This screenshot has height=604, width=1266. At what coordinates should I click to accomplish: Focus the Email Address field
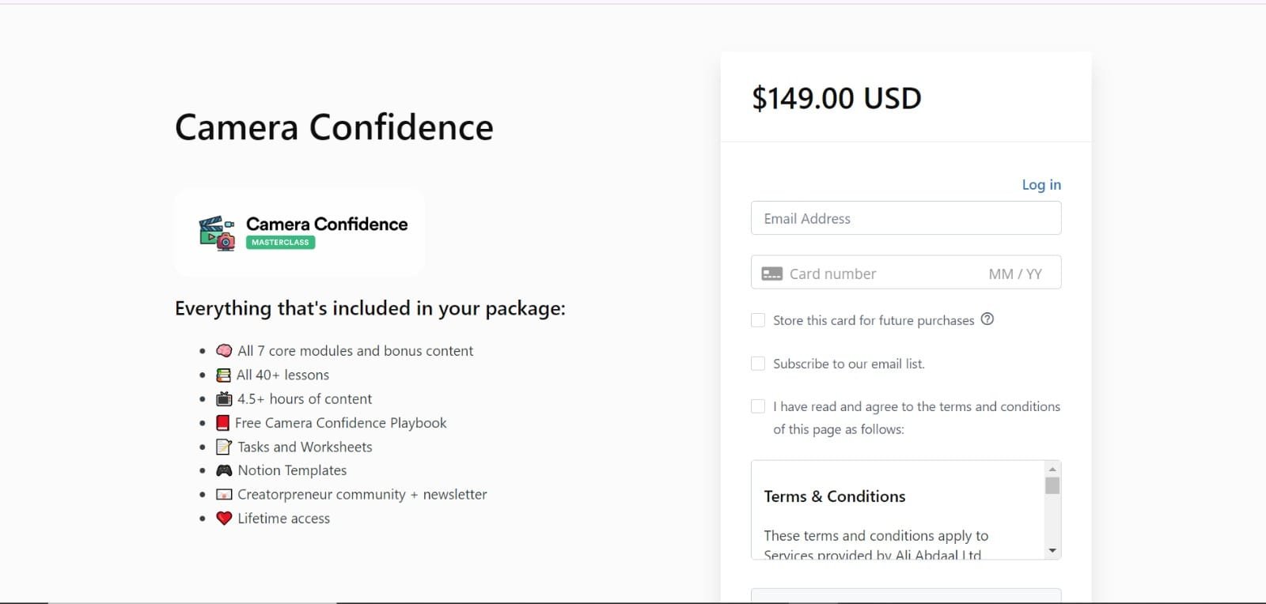click(906, 218)
